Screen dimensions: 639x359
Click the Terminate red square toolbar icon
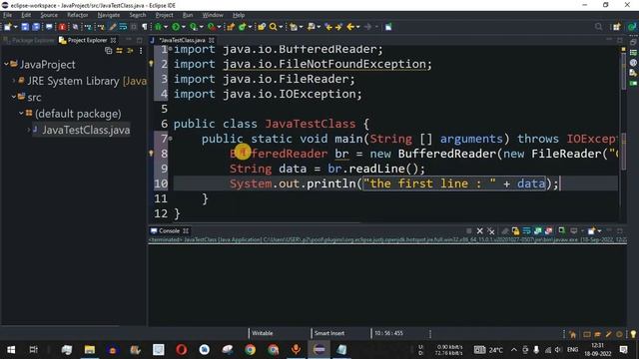[62, 27]
